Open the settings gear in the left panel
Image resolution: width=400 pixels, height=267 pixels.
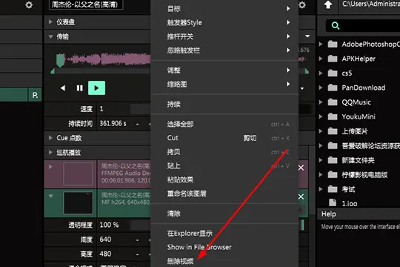click(x=29, y=5)
